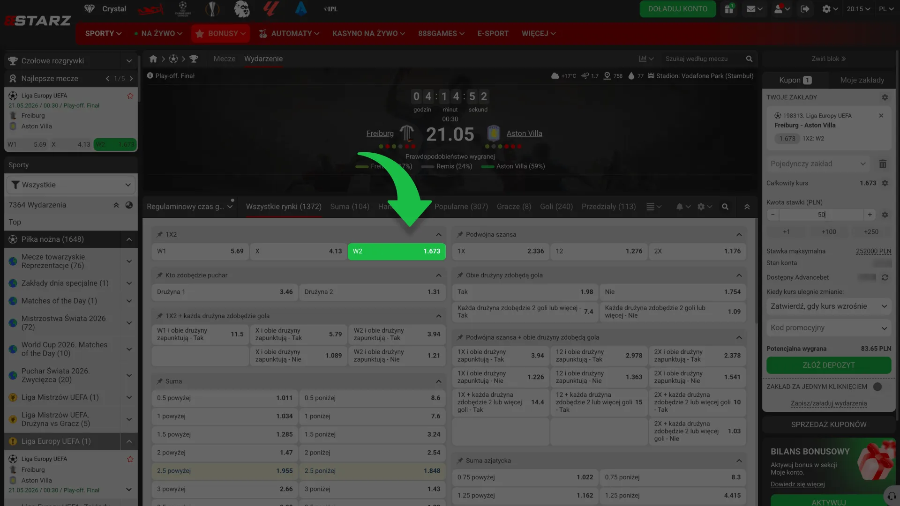Open the Serie A shortcut icon
Image resolution: width=900 pixels, height=506 pixels.
tap(301, 9)
